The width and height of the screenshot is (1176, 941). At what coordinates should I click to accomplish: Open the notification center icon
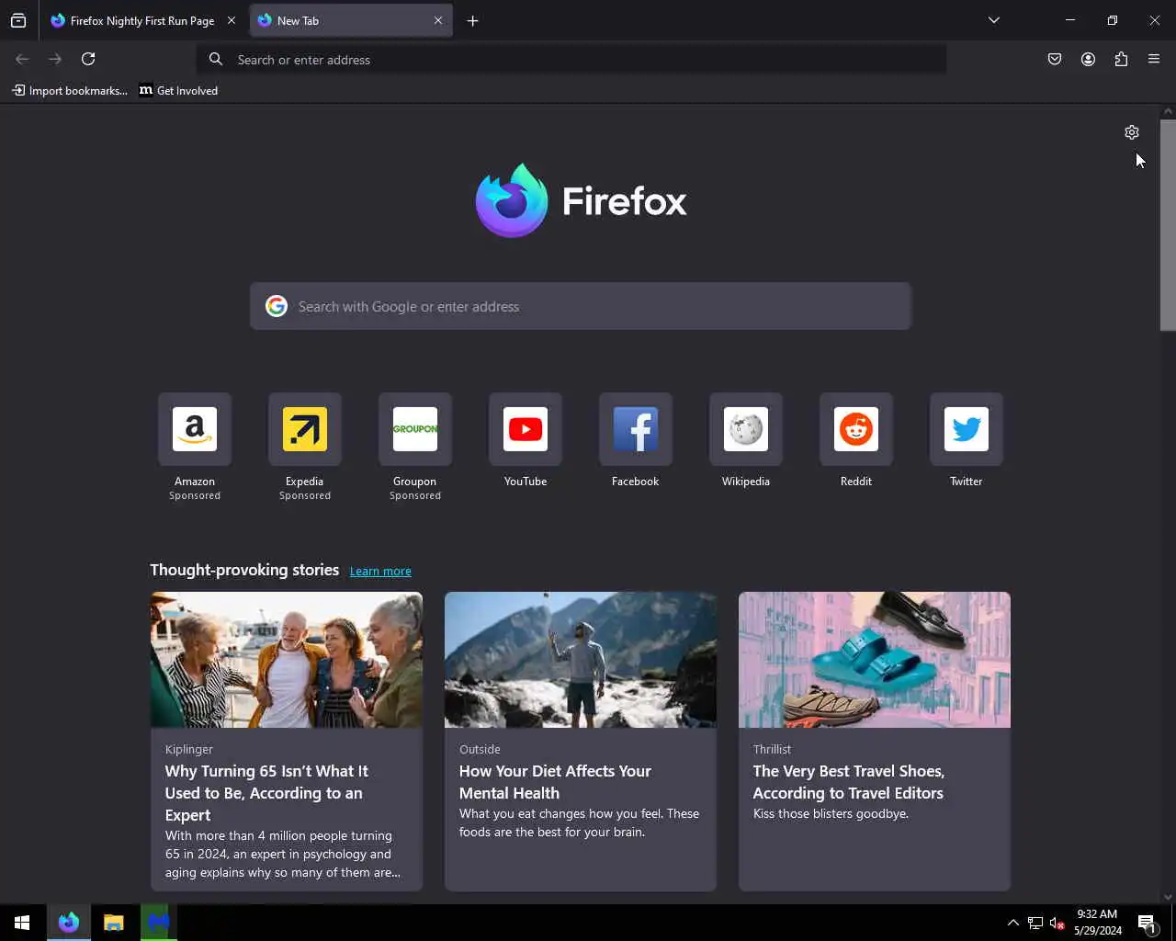click(x=1147, y=923)
